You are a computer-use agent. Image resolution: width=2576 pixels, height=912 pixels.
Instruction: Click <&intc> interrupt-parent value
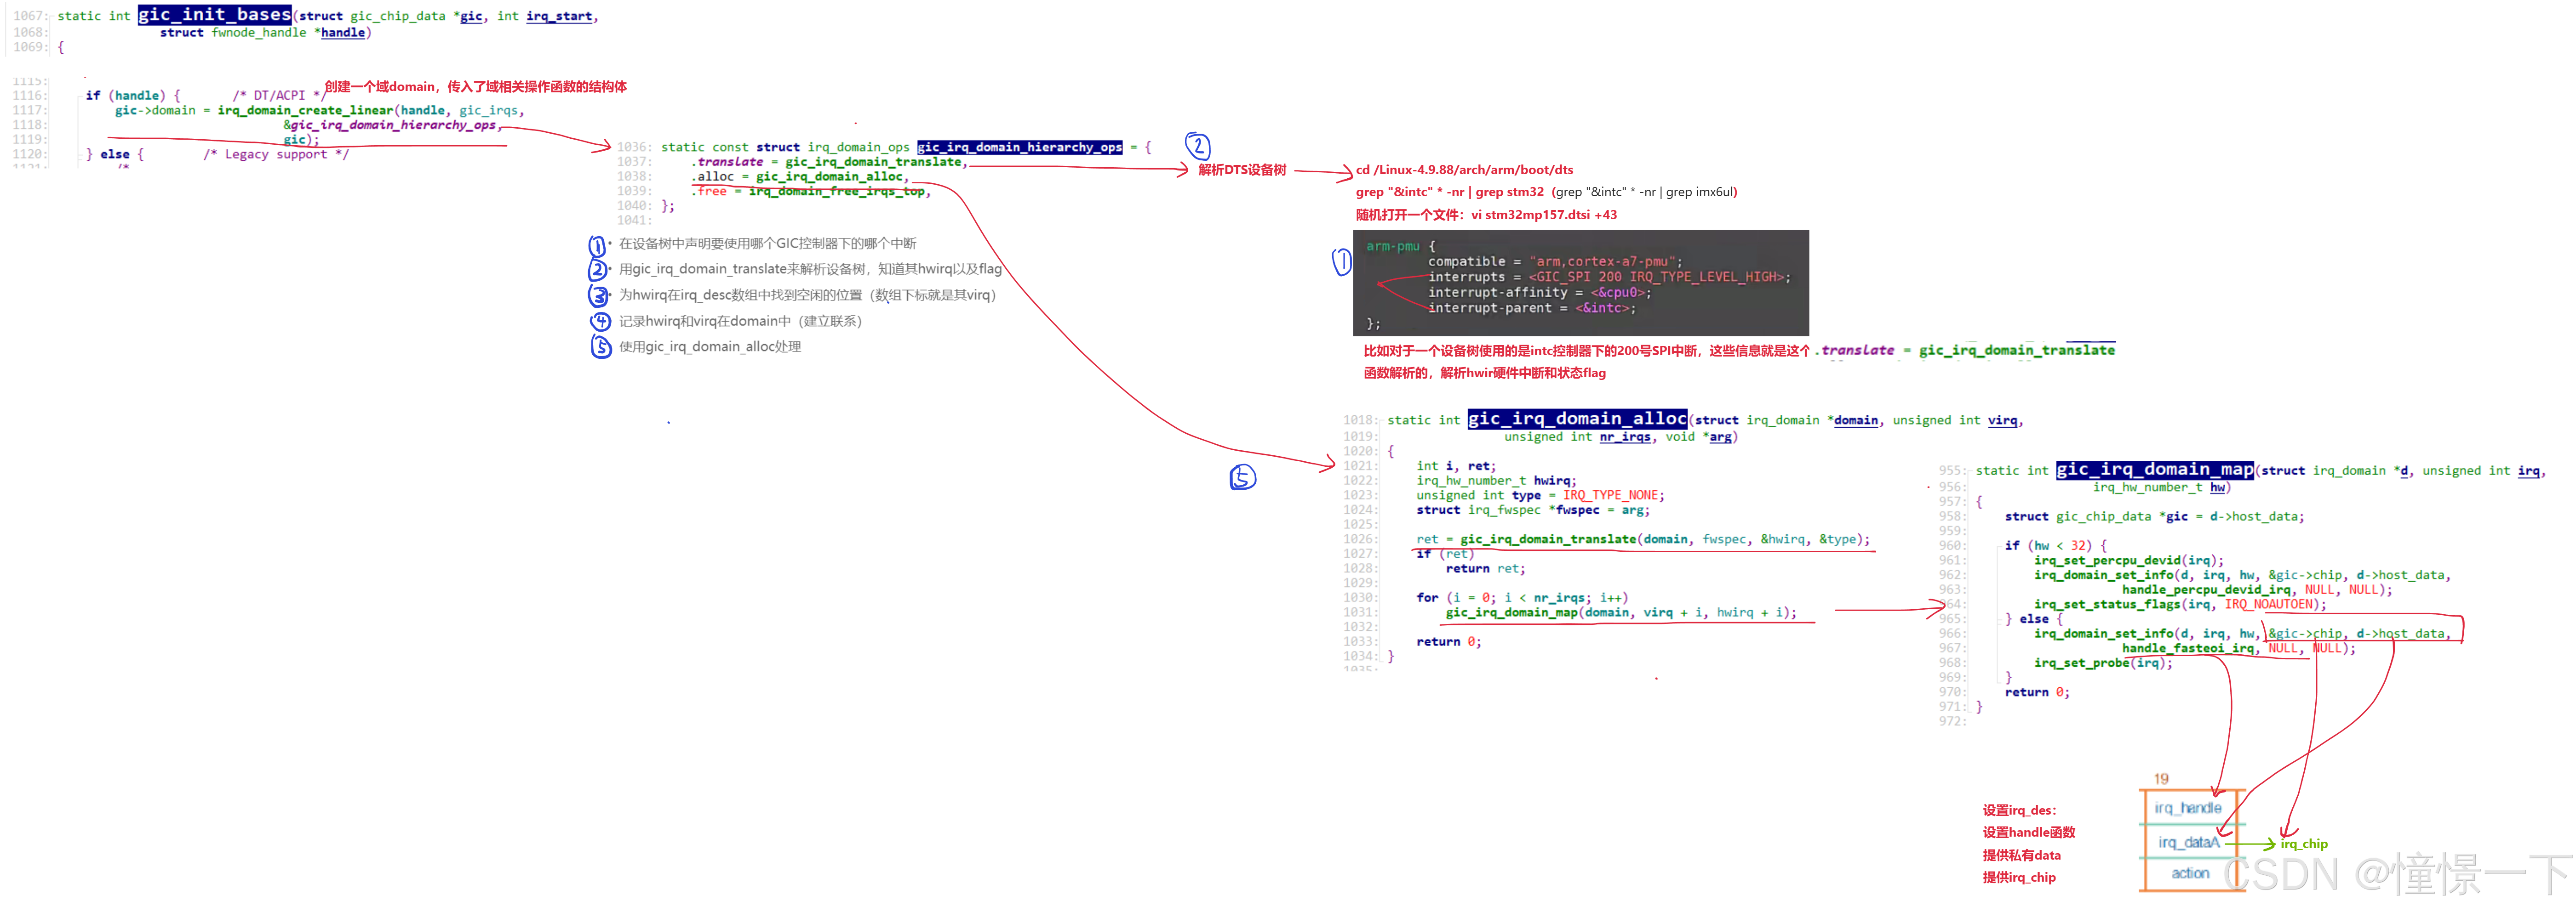[x=1602, y=309]
